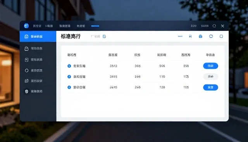Click the last rounded-square icon in the header toolbar

pos(221,36)
